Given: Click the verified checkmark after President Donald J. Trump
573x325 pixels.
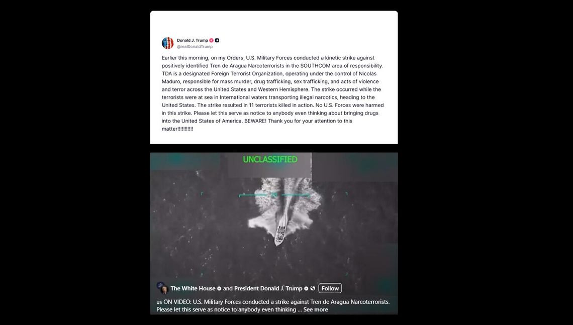Looking at the screenshot, I should point(306,288).
